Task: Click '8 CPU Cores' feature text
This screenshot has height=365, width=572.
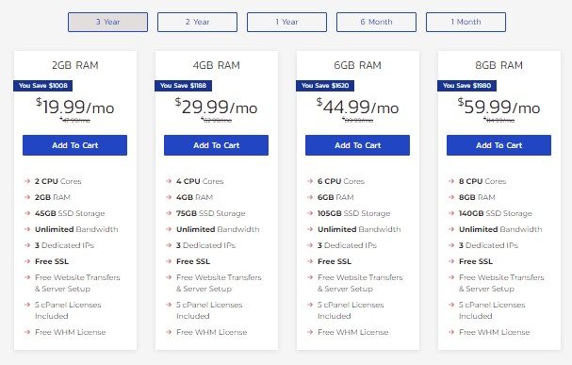Action: 482,181
